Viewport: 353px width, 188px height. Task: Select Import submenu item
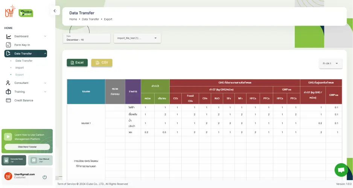(20, 68)
